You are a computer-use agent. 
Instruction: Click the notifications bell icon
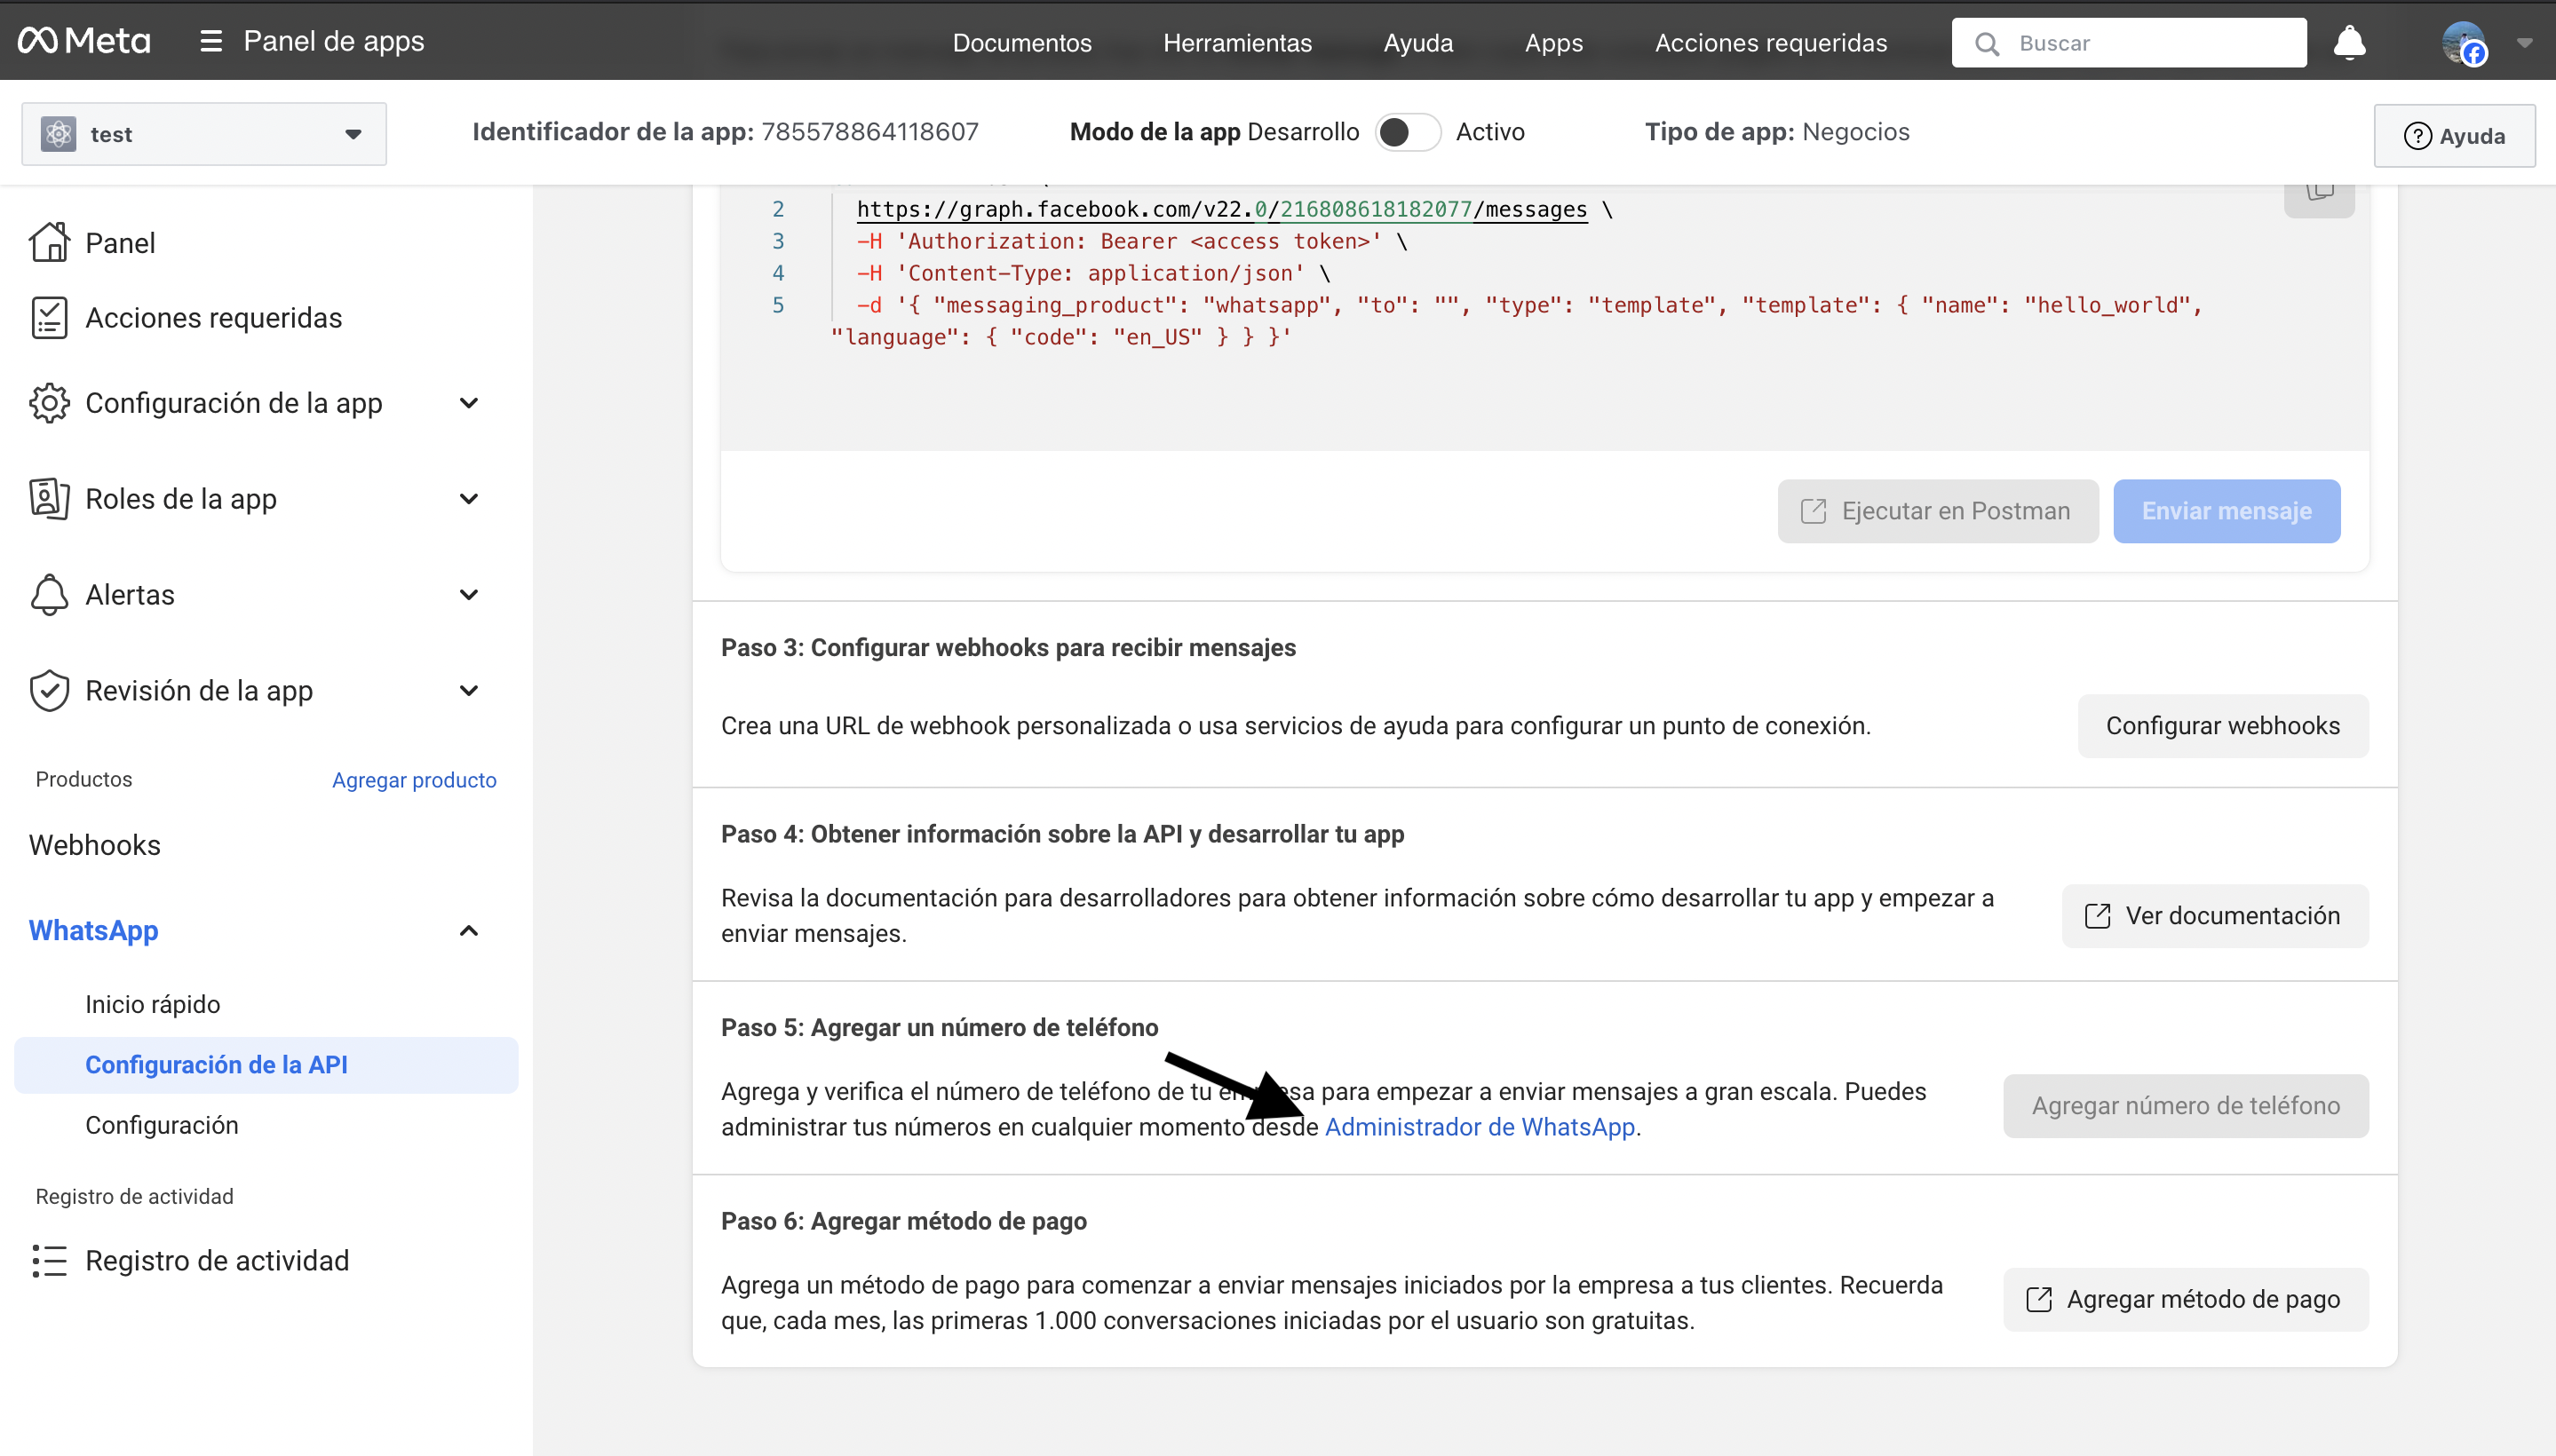(x=2348, y=43)
